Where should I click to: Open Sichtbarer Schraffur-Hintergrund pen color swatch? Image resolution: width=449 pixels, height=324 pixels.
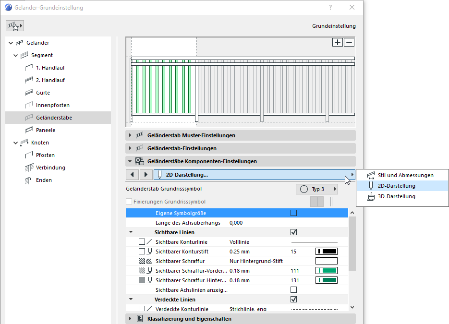[x=327, y=280]
